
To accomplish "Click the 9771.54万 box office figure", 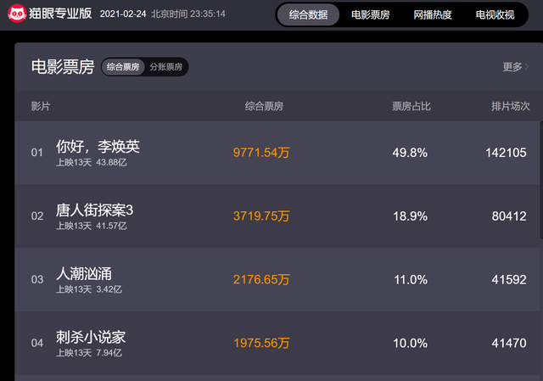I will (261, 153).
